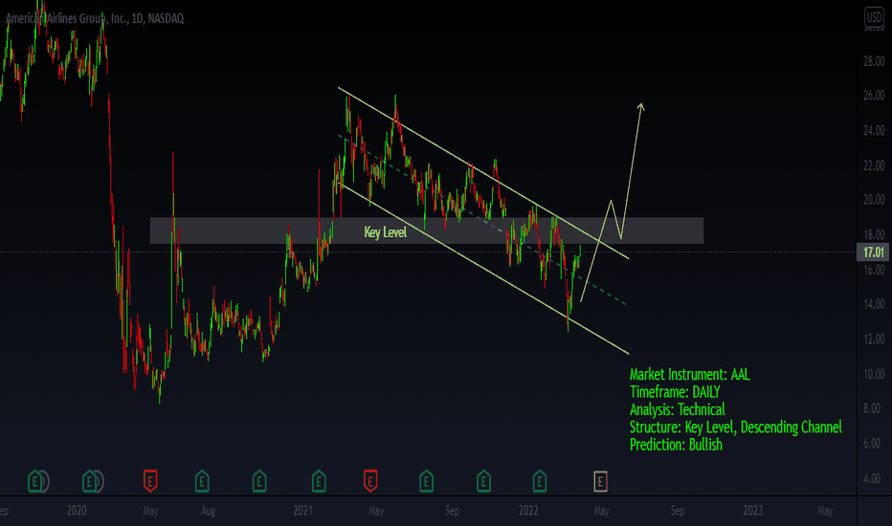Click the 26.00 price axis label
Viewport: 892px width, 526px height.
click(874, 95)
